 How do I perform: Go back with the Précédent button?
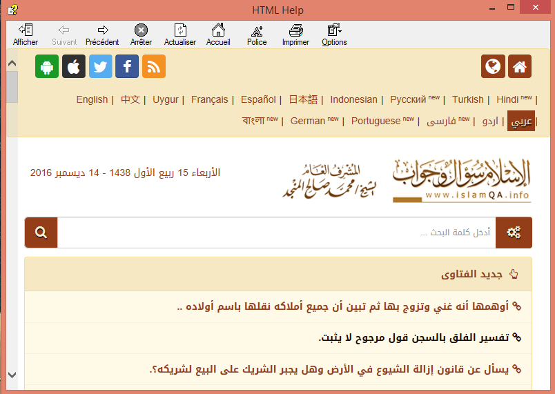pyautogui.click(x=102, y=35)
